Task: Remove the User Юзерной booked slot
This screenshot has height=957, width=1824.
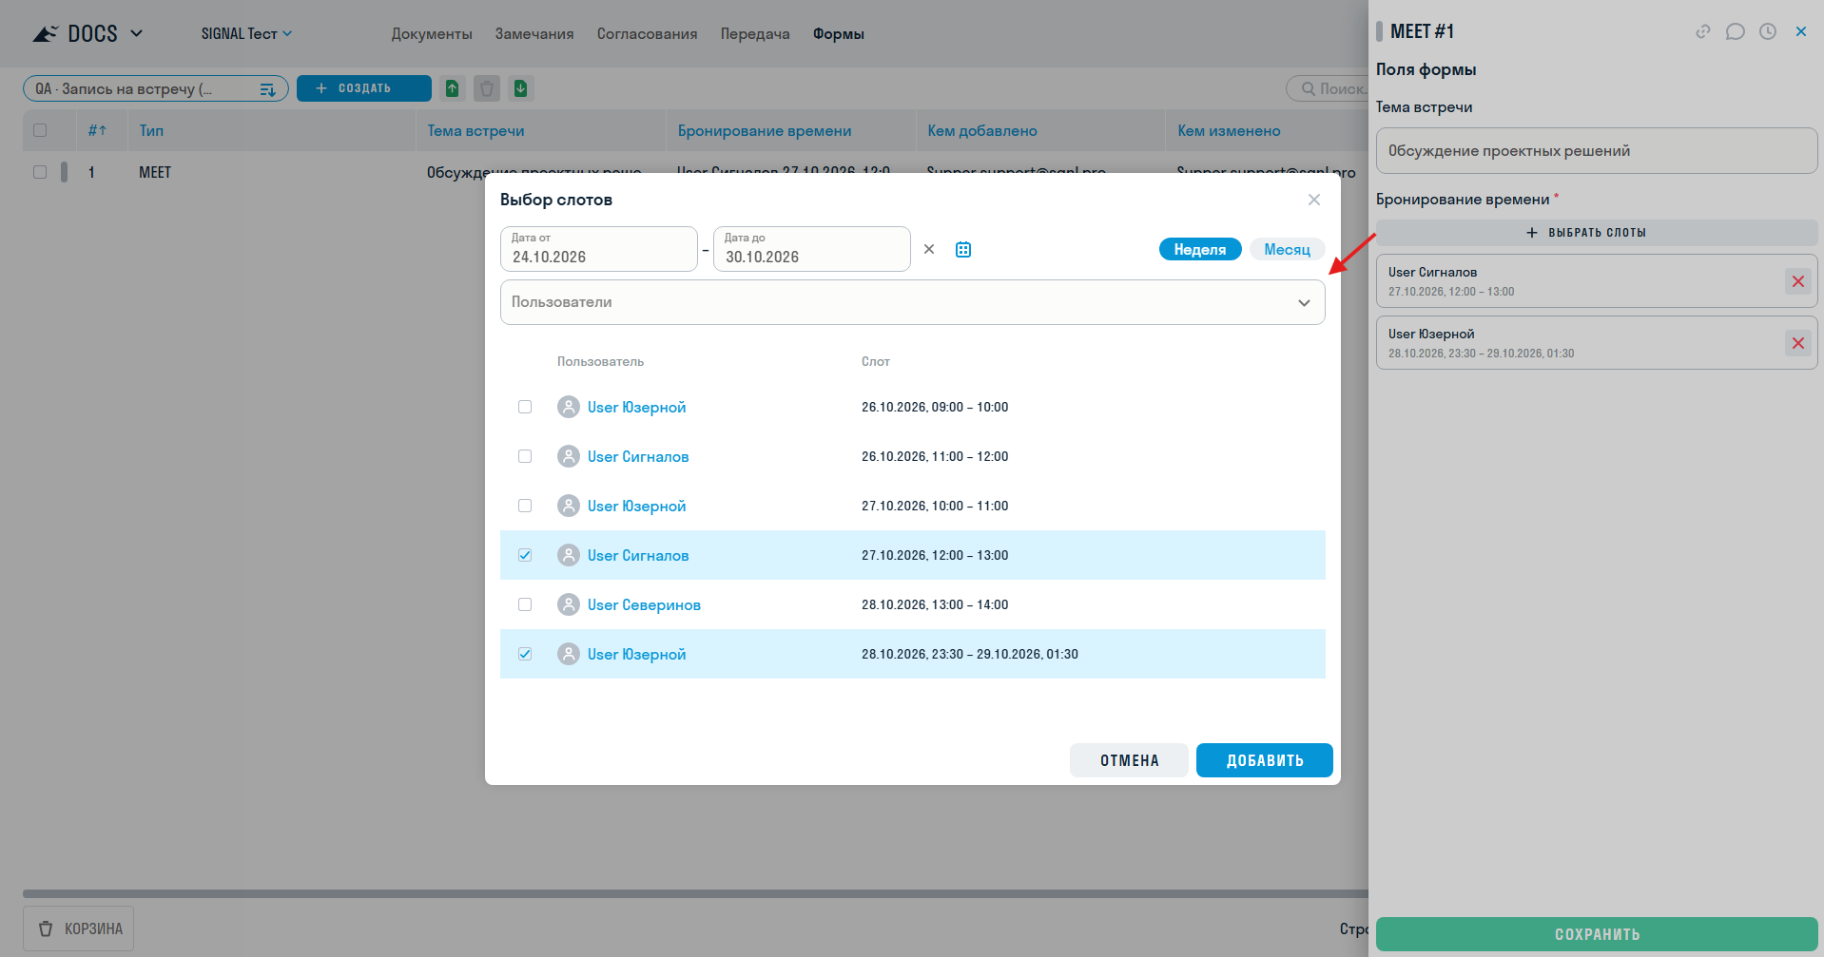Action: (1797, 343)
